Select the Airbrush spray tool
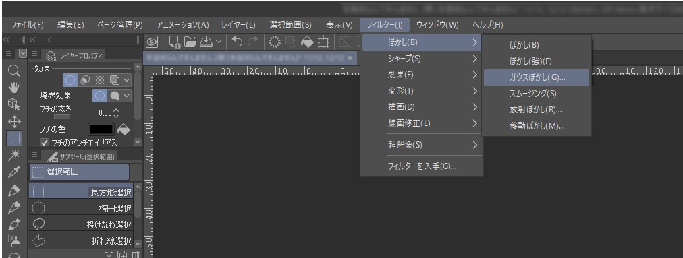The height and width of the screenshot is (258, 683). [x=14, y=240]
